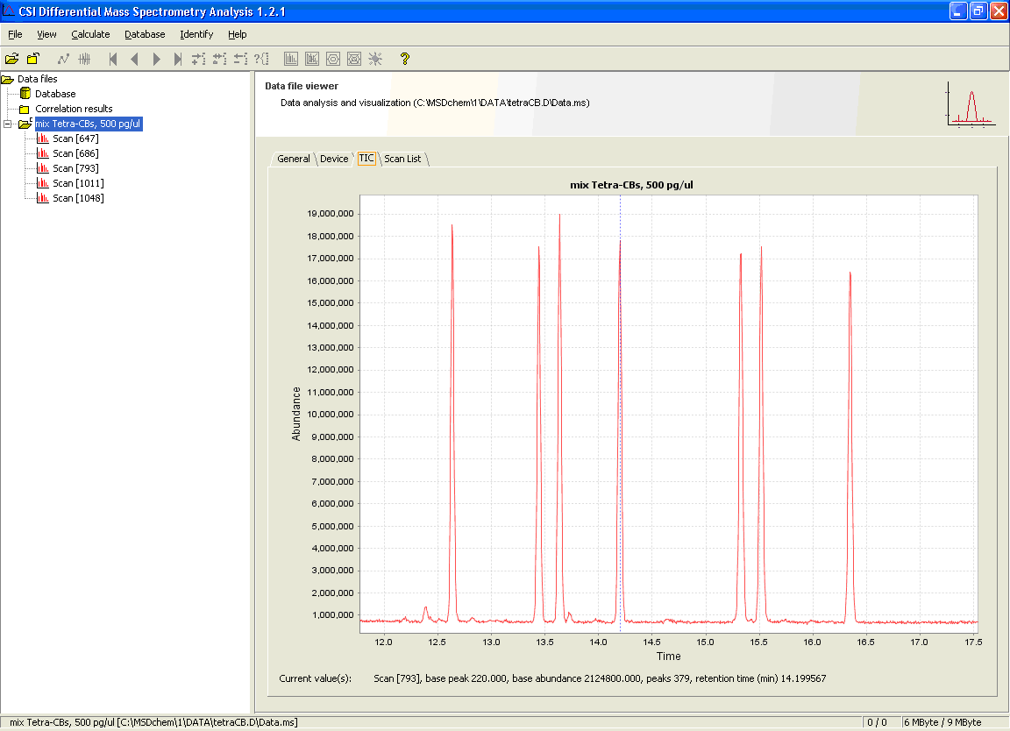Image resolution: width=1010 pixels, height=731 pixels.
Task: Collapse the mix Tetra-CBs tree node
Action: [8, 124]
